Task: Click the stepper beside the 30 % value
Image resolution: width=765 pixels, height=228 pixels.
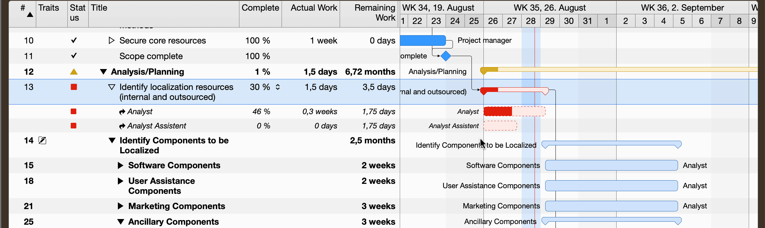Action: (x=277, y=87)
